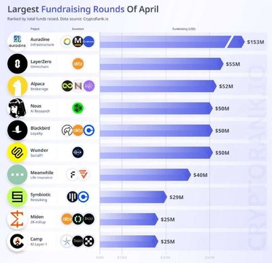Image resolution: width=272 pixels, height=263 pixels.
Task: Click the LayerZero black circle logo
Action: tap(17, 64)
